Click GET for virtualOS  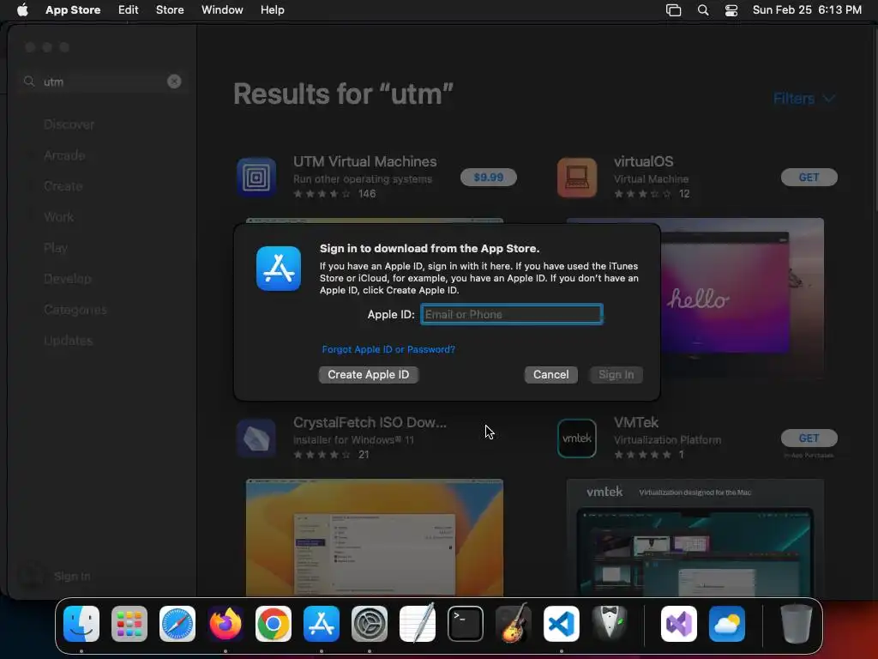pyautogui.click(x=809, y=178)
